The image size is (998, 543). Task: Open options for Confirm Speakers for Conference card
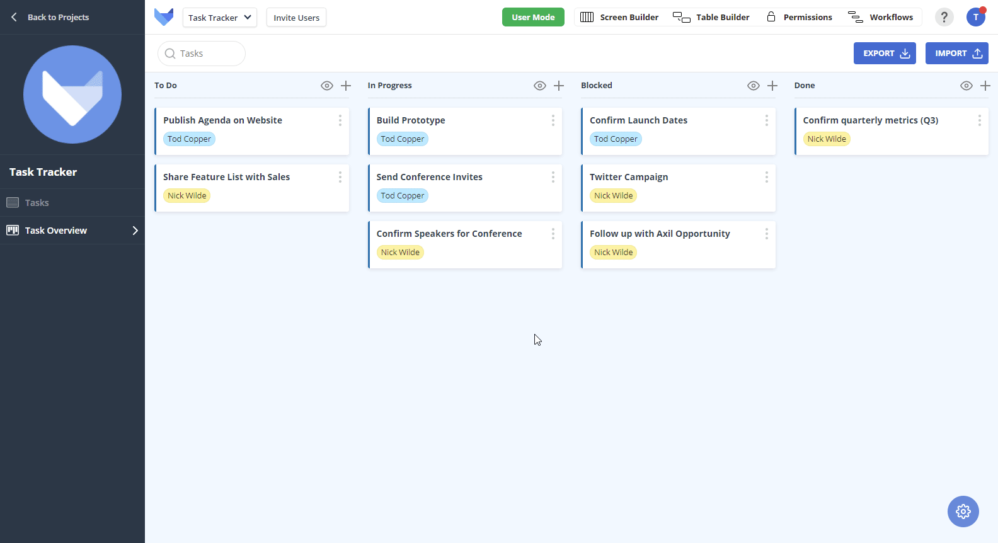[553, 234]
